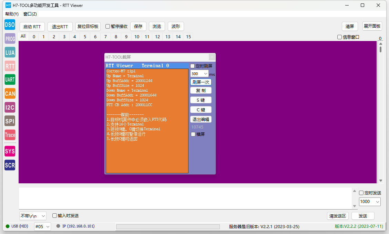
Task: Open the 帮助(Y) menu
Action: [x=12, y=14]
